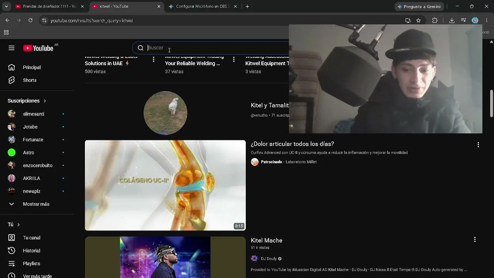Open Ver más tarde list

(37, 276)
